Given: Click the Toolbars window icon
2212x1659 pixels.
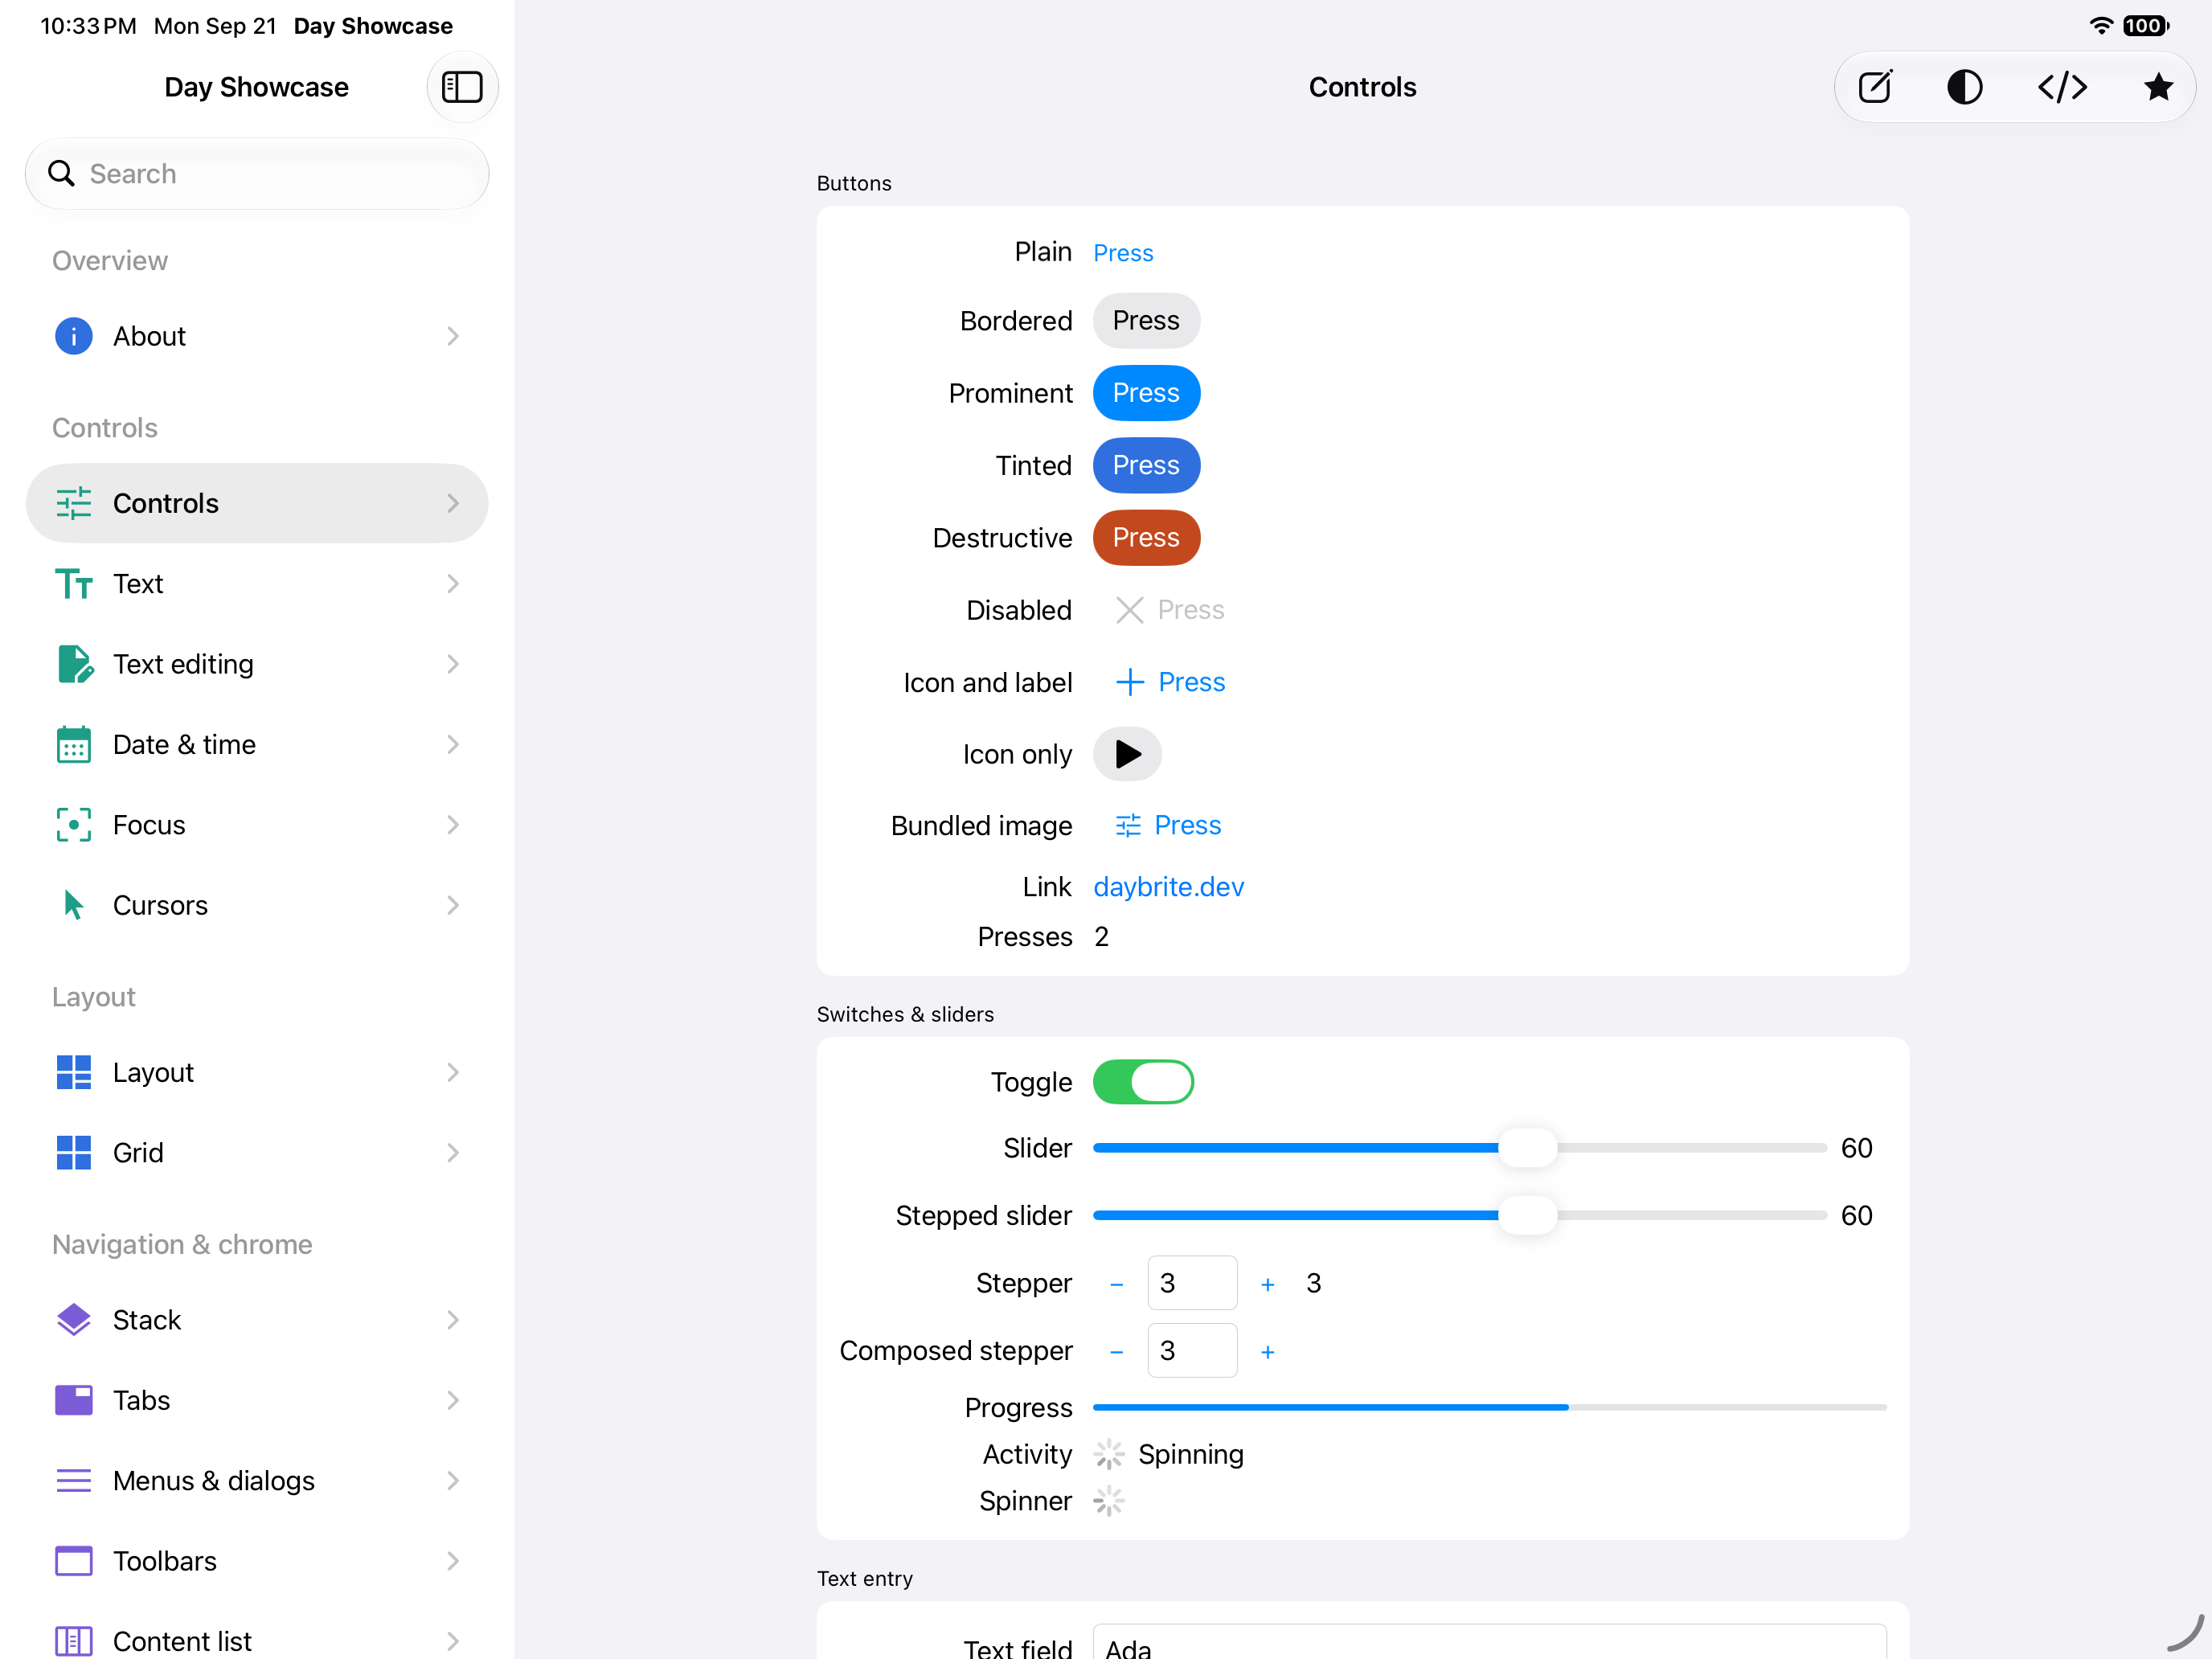Looking at the screenshot, I should [73, 1560].
